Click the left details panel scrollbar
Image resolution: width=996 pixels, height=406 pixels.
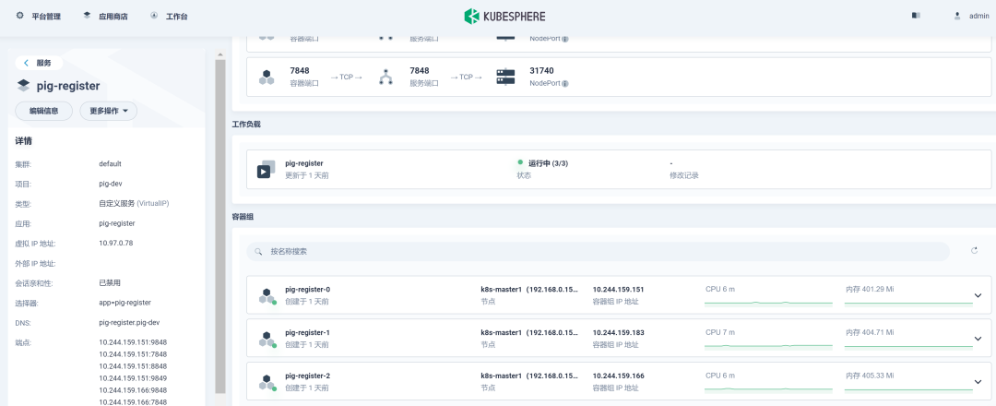219,221
